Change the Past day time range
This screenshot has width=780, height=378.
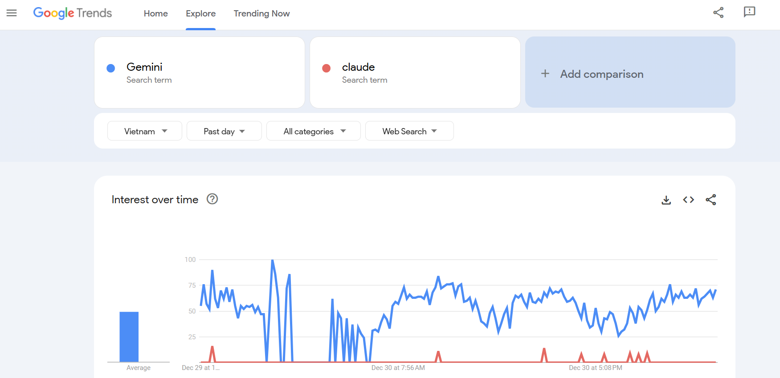coord(224,131)
